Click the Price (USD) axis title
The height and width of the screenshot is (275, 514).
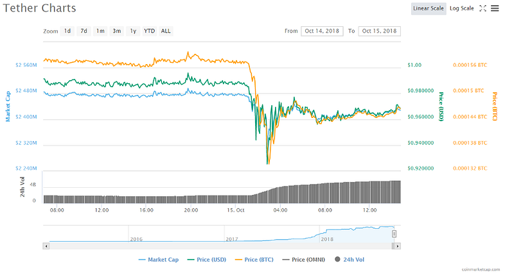pos(441,106)
